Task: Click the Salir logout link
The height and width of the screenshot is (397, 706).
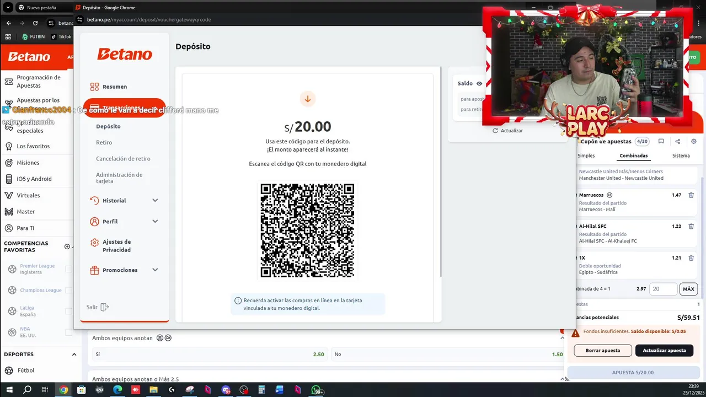Action: (98, 307)
